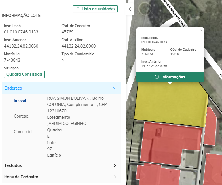Screen dimensions: 222x185
Task: Close the map popup with the ×
Action: (x=201, y=30)
